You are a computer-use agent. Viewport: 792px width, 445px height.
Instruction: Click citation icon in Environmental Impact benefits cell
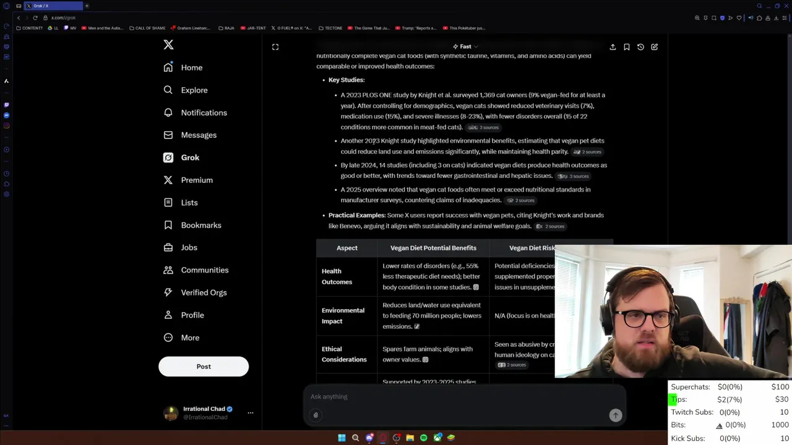[x=416, y=326]
